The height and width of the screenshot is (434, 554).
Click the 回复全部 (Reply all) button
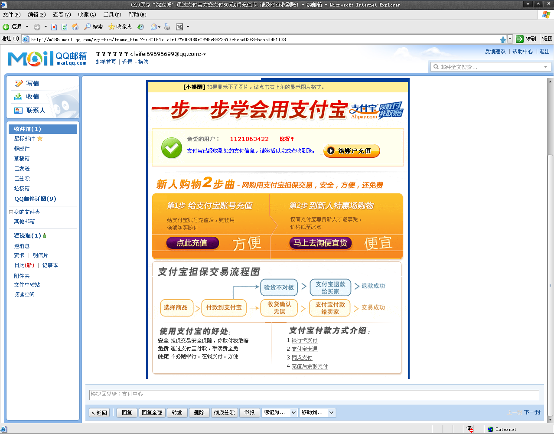click(x=152, y=413)
